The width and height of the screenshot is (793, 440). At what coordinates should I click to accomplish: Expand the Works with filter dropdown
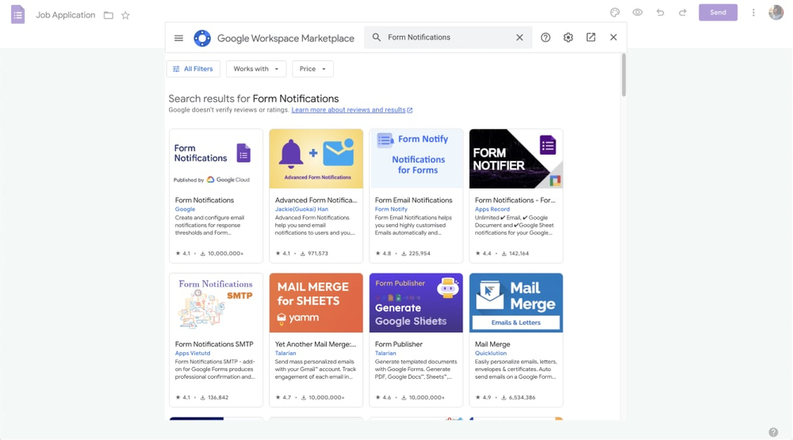click(x=256, y=69)
